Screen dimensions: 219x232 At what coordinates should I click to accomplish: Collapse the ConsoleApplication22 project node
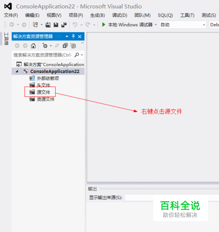point(17,71)
